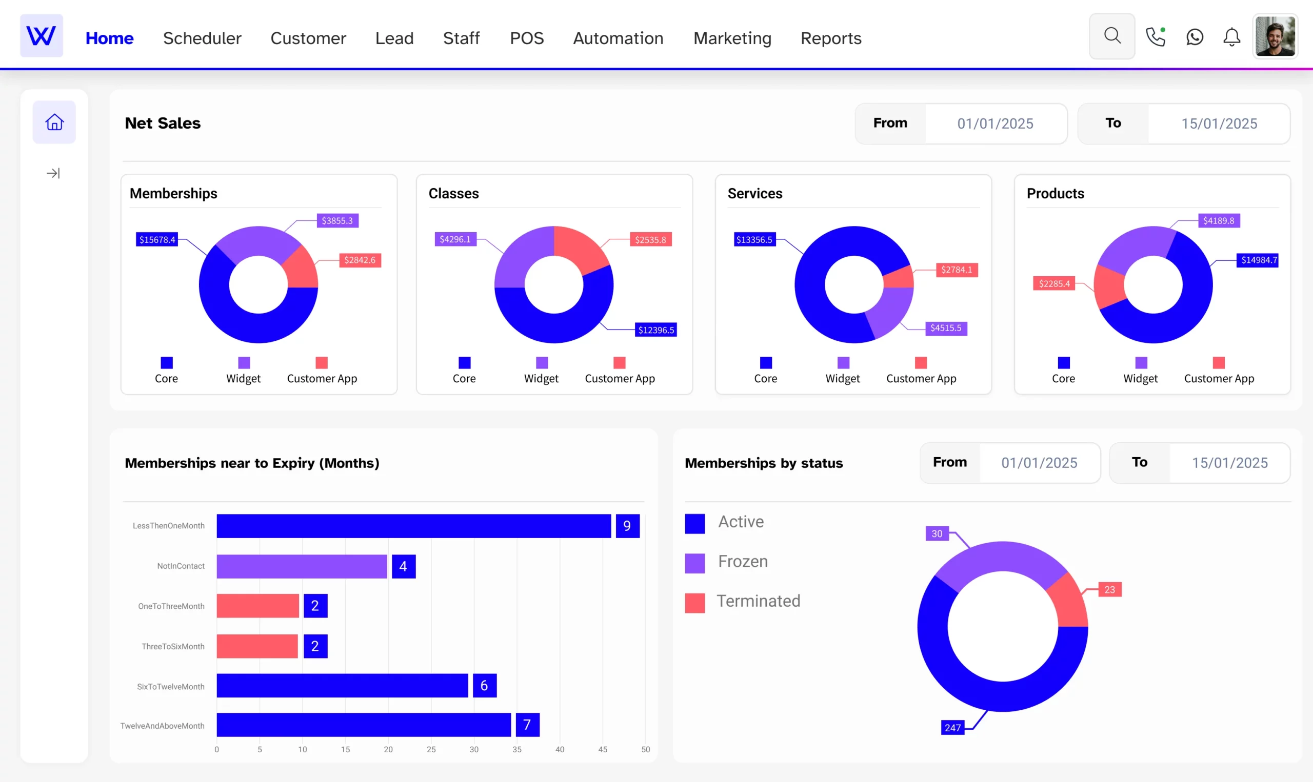The height and width of the screenshot is (782, 1313).
Task: Click the sidebar collapse arrow icon
Action: tap(53, 173)
